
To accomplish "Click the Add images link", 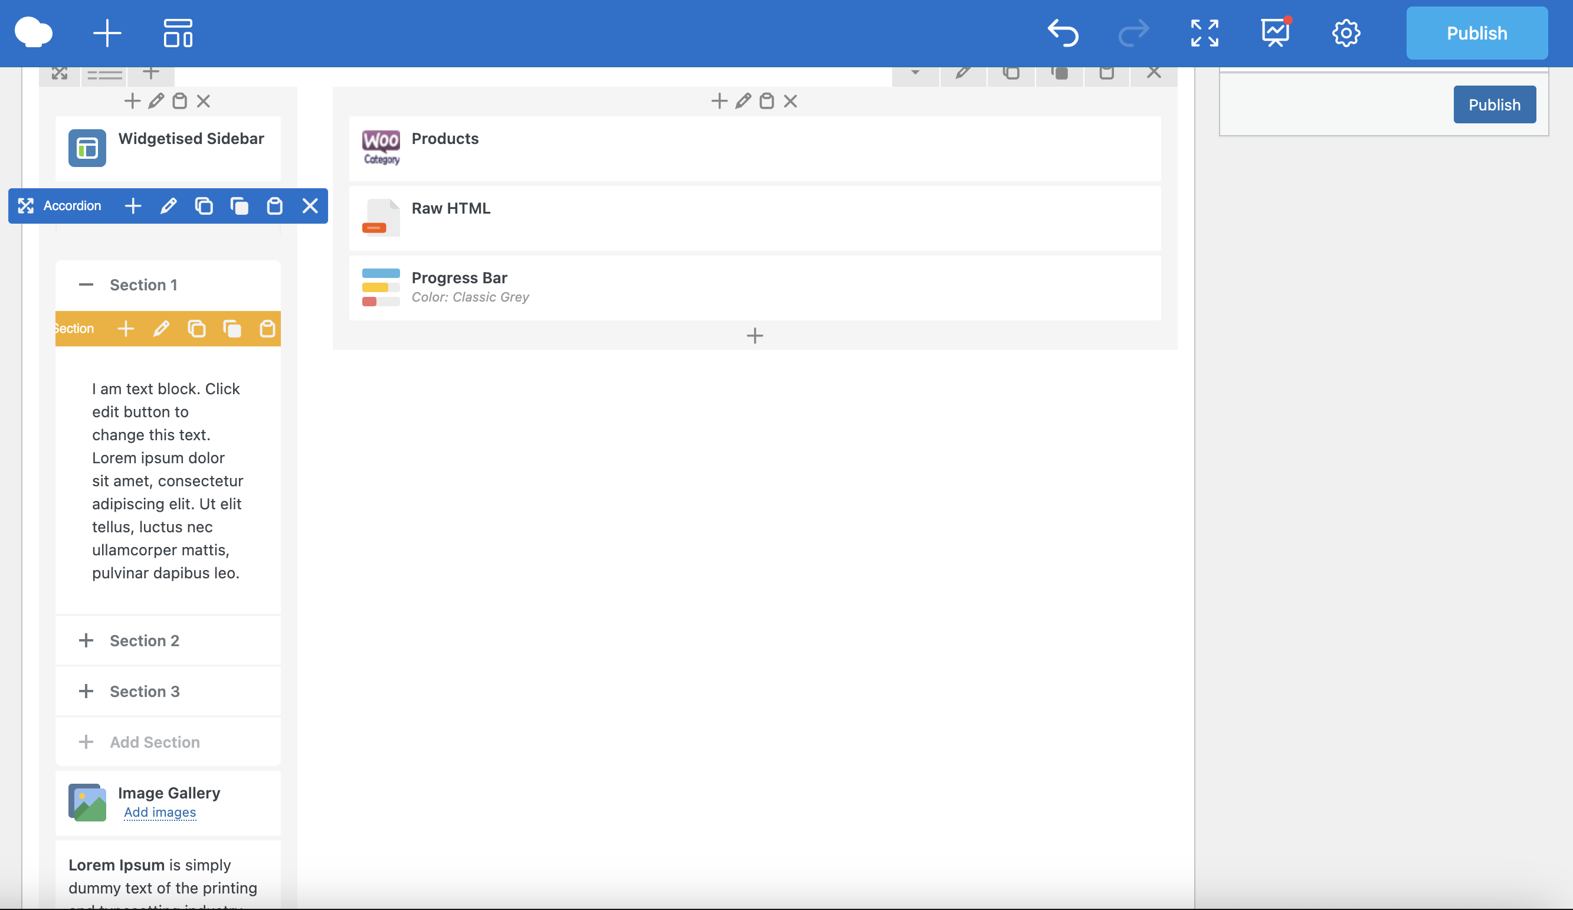I will [160, 812].
